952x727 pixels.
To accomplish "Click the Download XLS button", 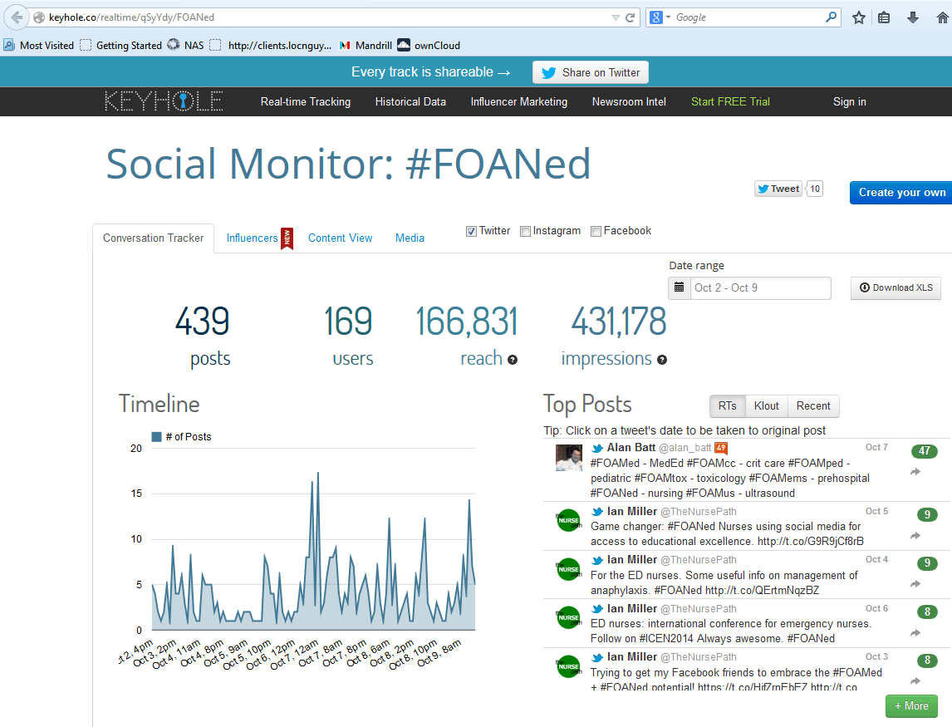I will pos(896,287).
